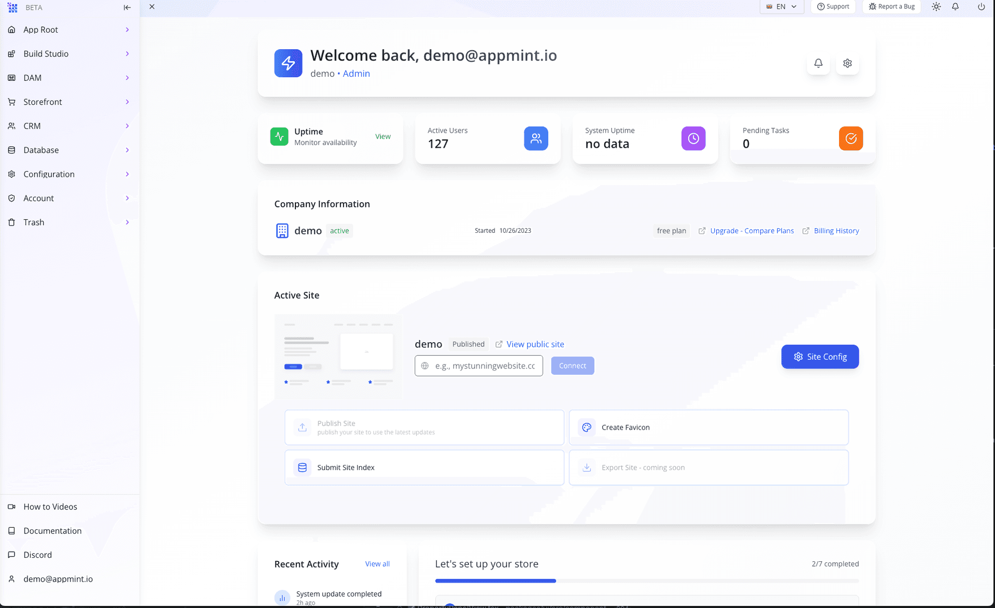The image size is (995, 608).
Task: Open the EN language dropdown
Action: point(781,7)
